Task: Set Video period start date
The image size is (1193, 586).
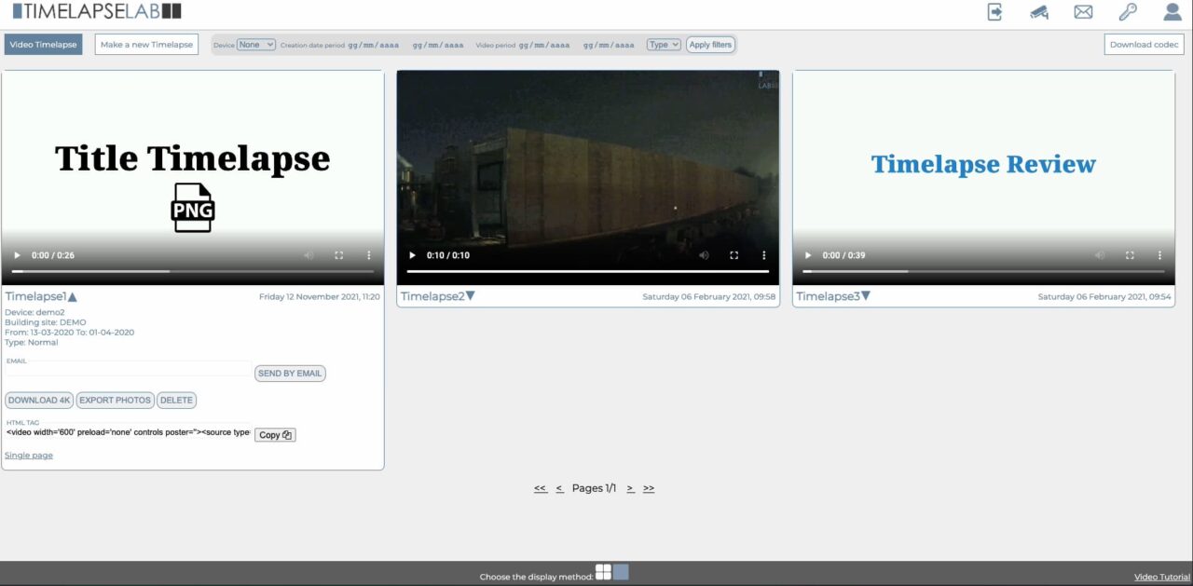Action: [544, 45]
